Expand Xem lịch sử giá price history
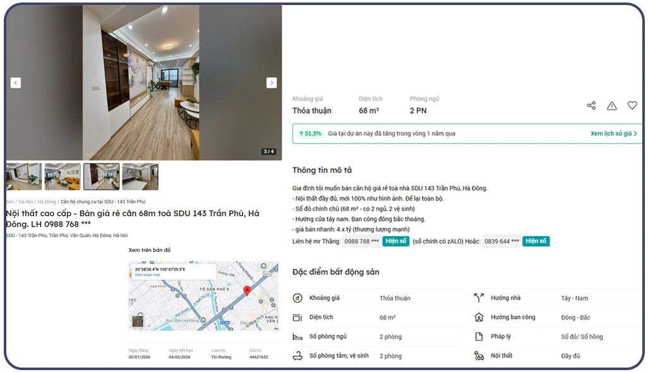 click(x=613, y=134)
